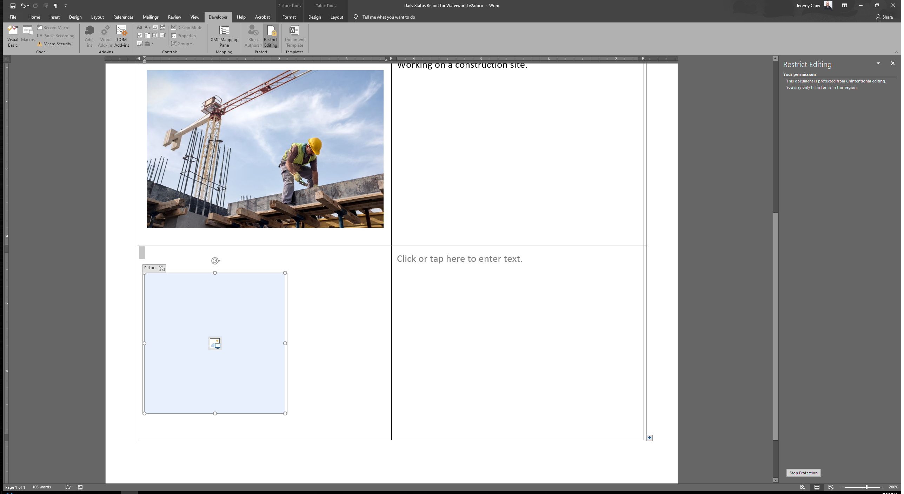904x494 pixels.
Task: Click the Check Box Content Control icon
Action: (x=140, y=35)
